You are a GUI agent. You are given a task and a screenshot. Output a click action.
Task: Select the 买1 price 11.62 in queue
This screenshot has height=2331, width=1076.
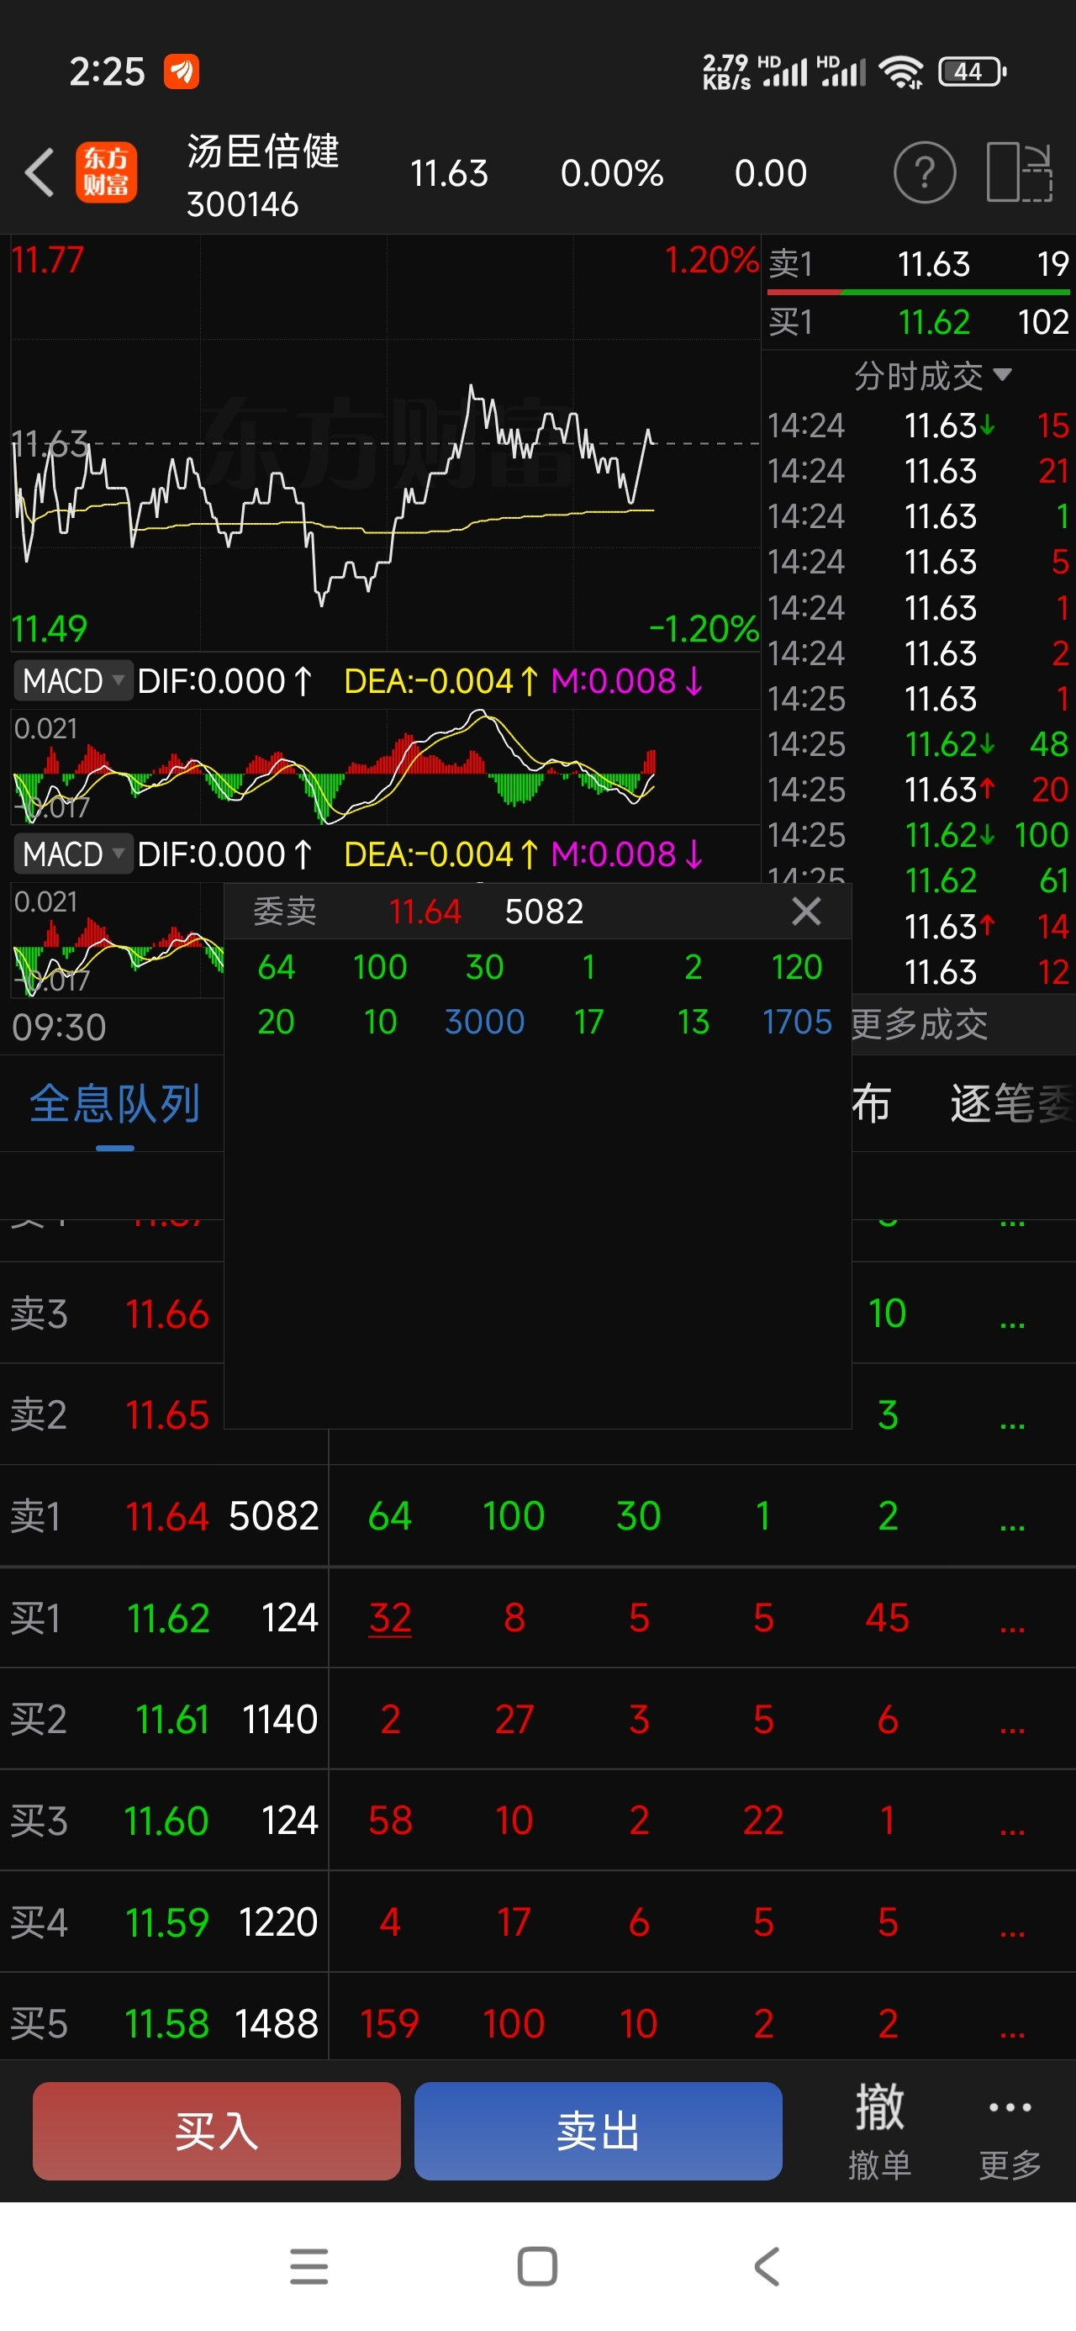tap(167, 1617)
